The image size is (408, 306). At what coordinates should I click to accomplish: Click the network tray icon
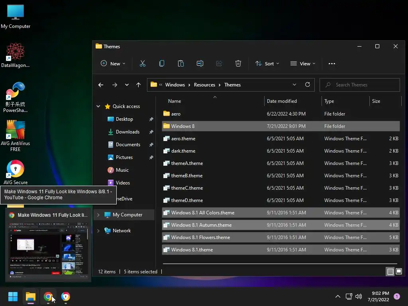[349, 296]
